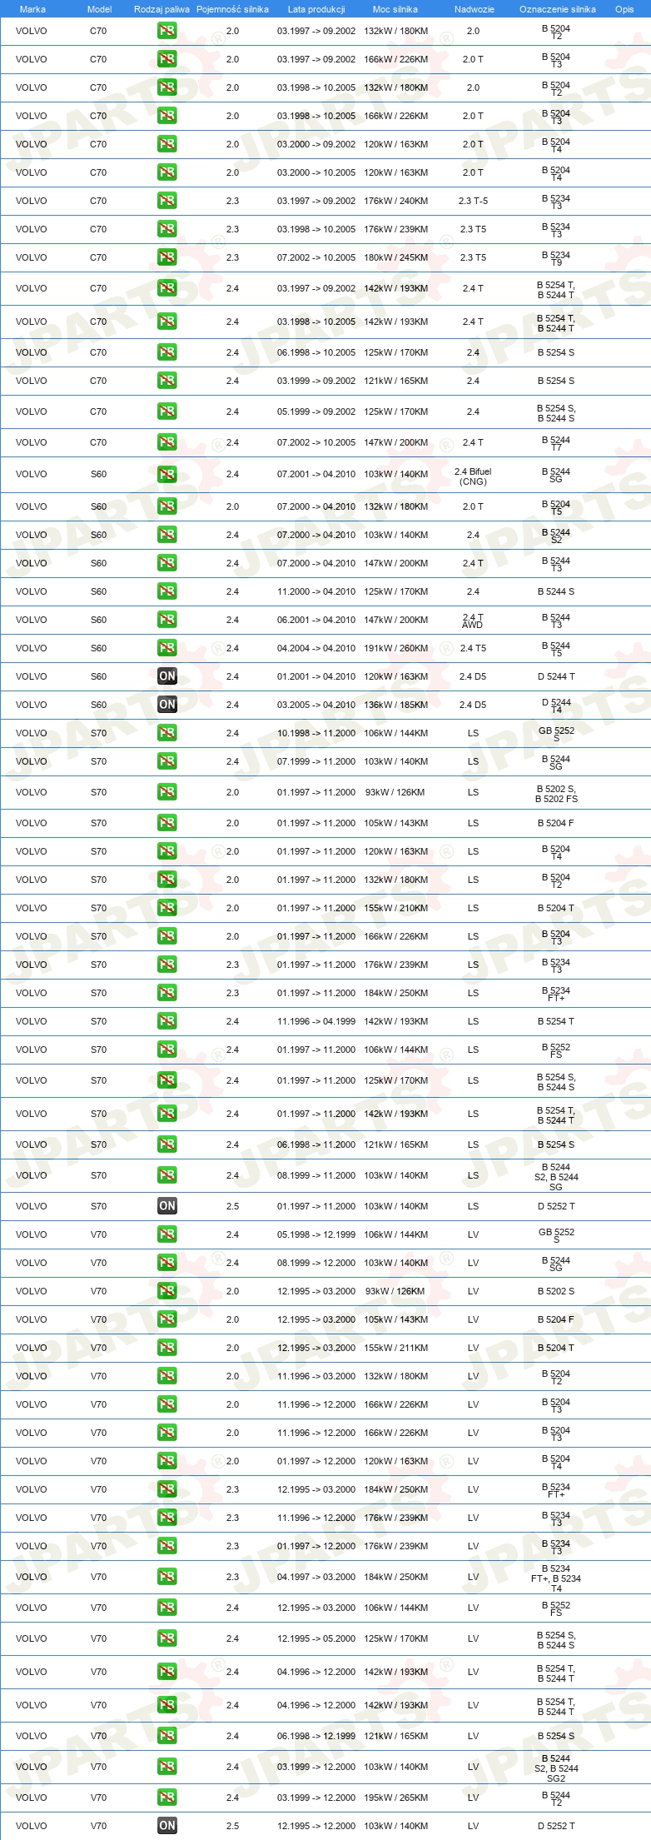Select the 'D 5244 T4' engine code cell
The height and width of the screenshot is (1840, 651).
tap(556, 706)
